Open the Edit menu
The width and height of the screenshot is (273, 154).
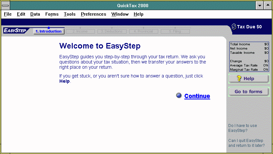point(21,14)
